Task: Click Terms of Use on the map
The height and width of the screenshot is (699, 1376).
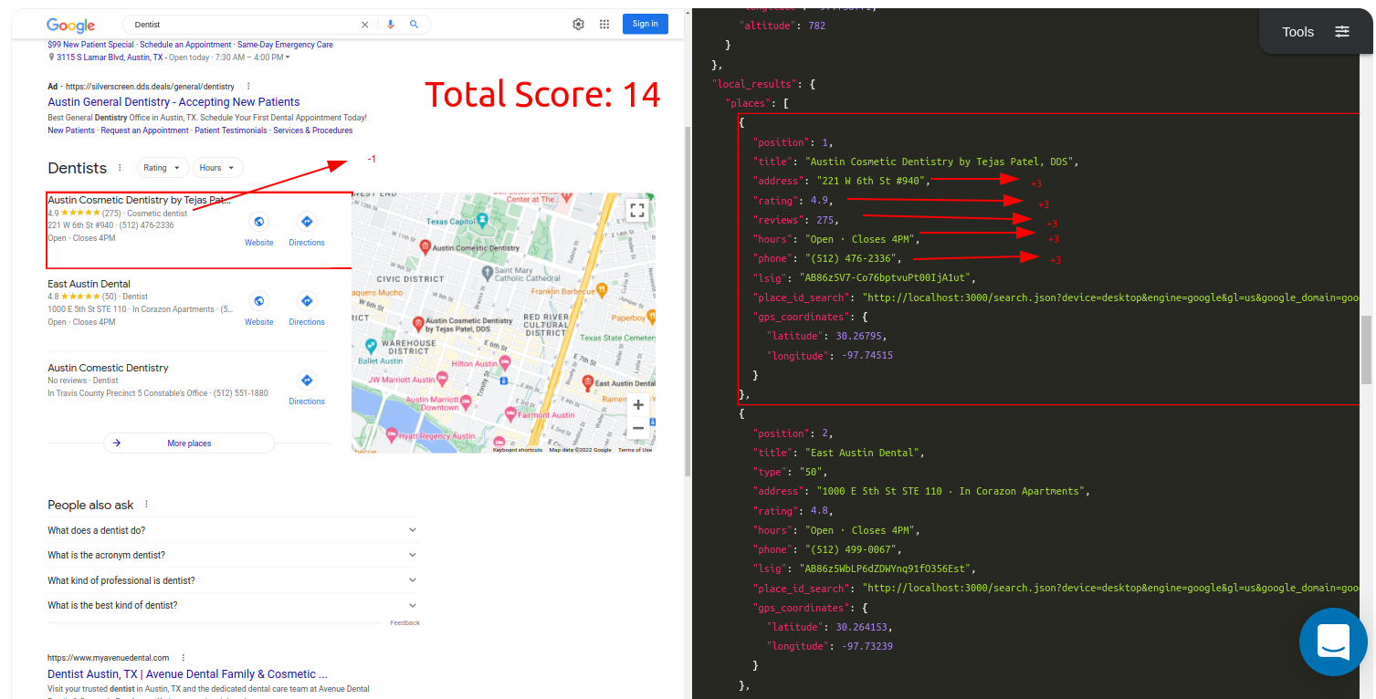Action: click(635, 450)
